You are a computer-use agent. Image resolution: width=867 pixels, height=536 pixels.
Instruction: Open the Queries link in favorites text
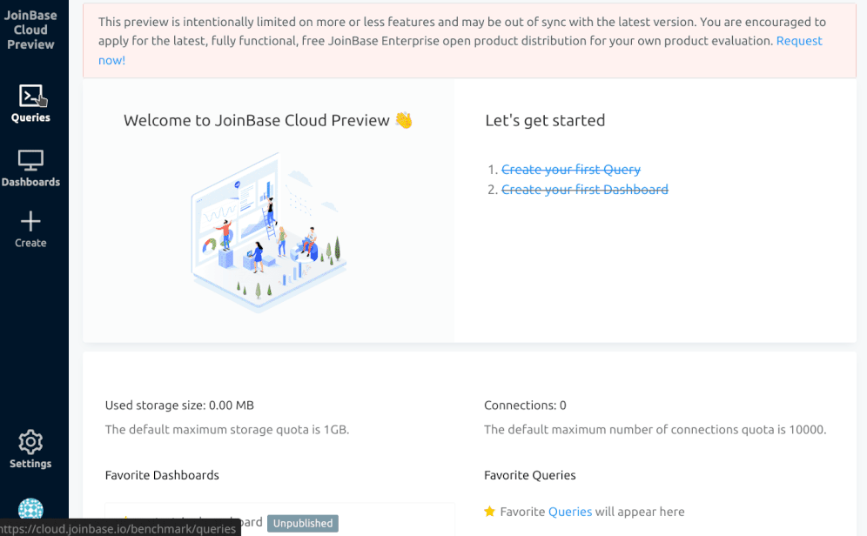(570, 512)
